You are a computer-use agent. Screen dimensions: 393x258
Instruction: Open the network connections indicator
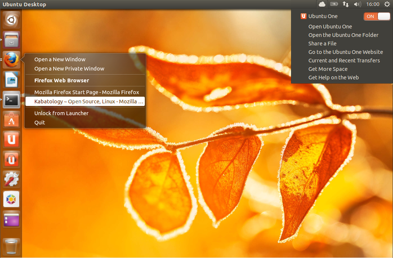[x=346, y=4]
